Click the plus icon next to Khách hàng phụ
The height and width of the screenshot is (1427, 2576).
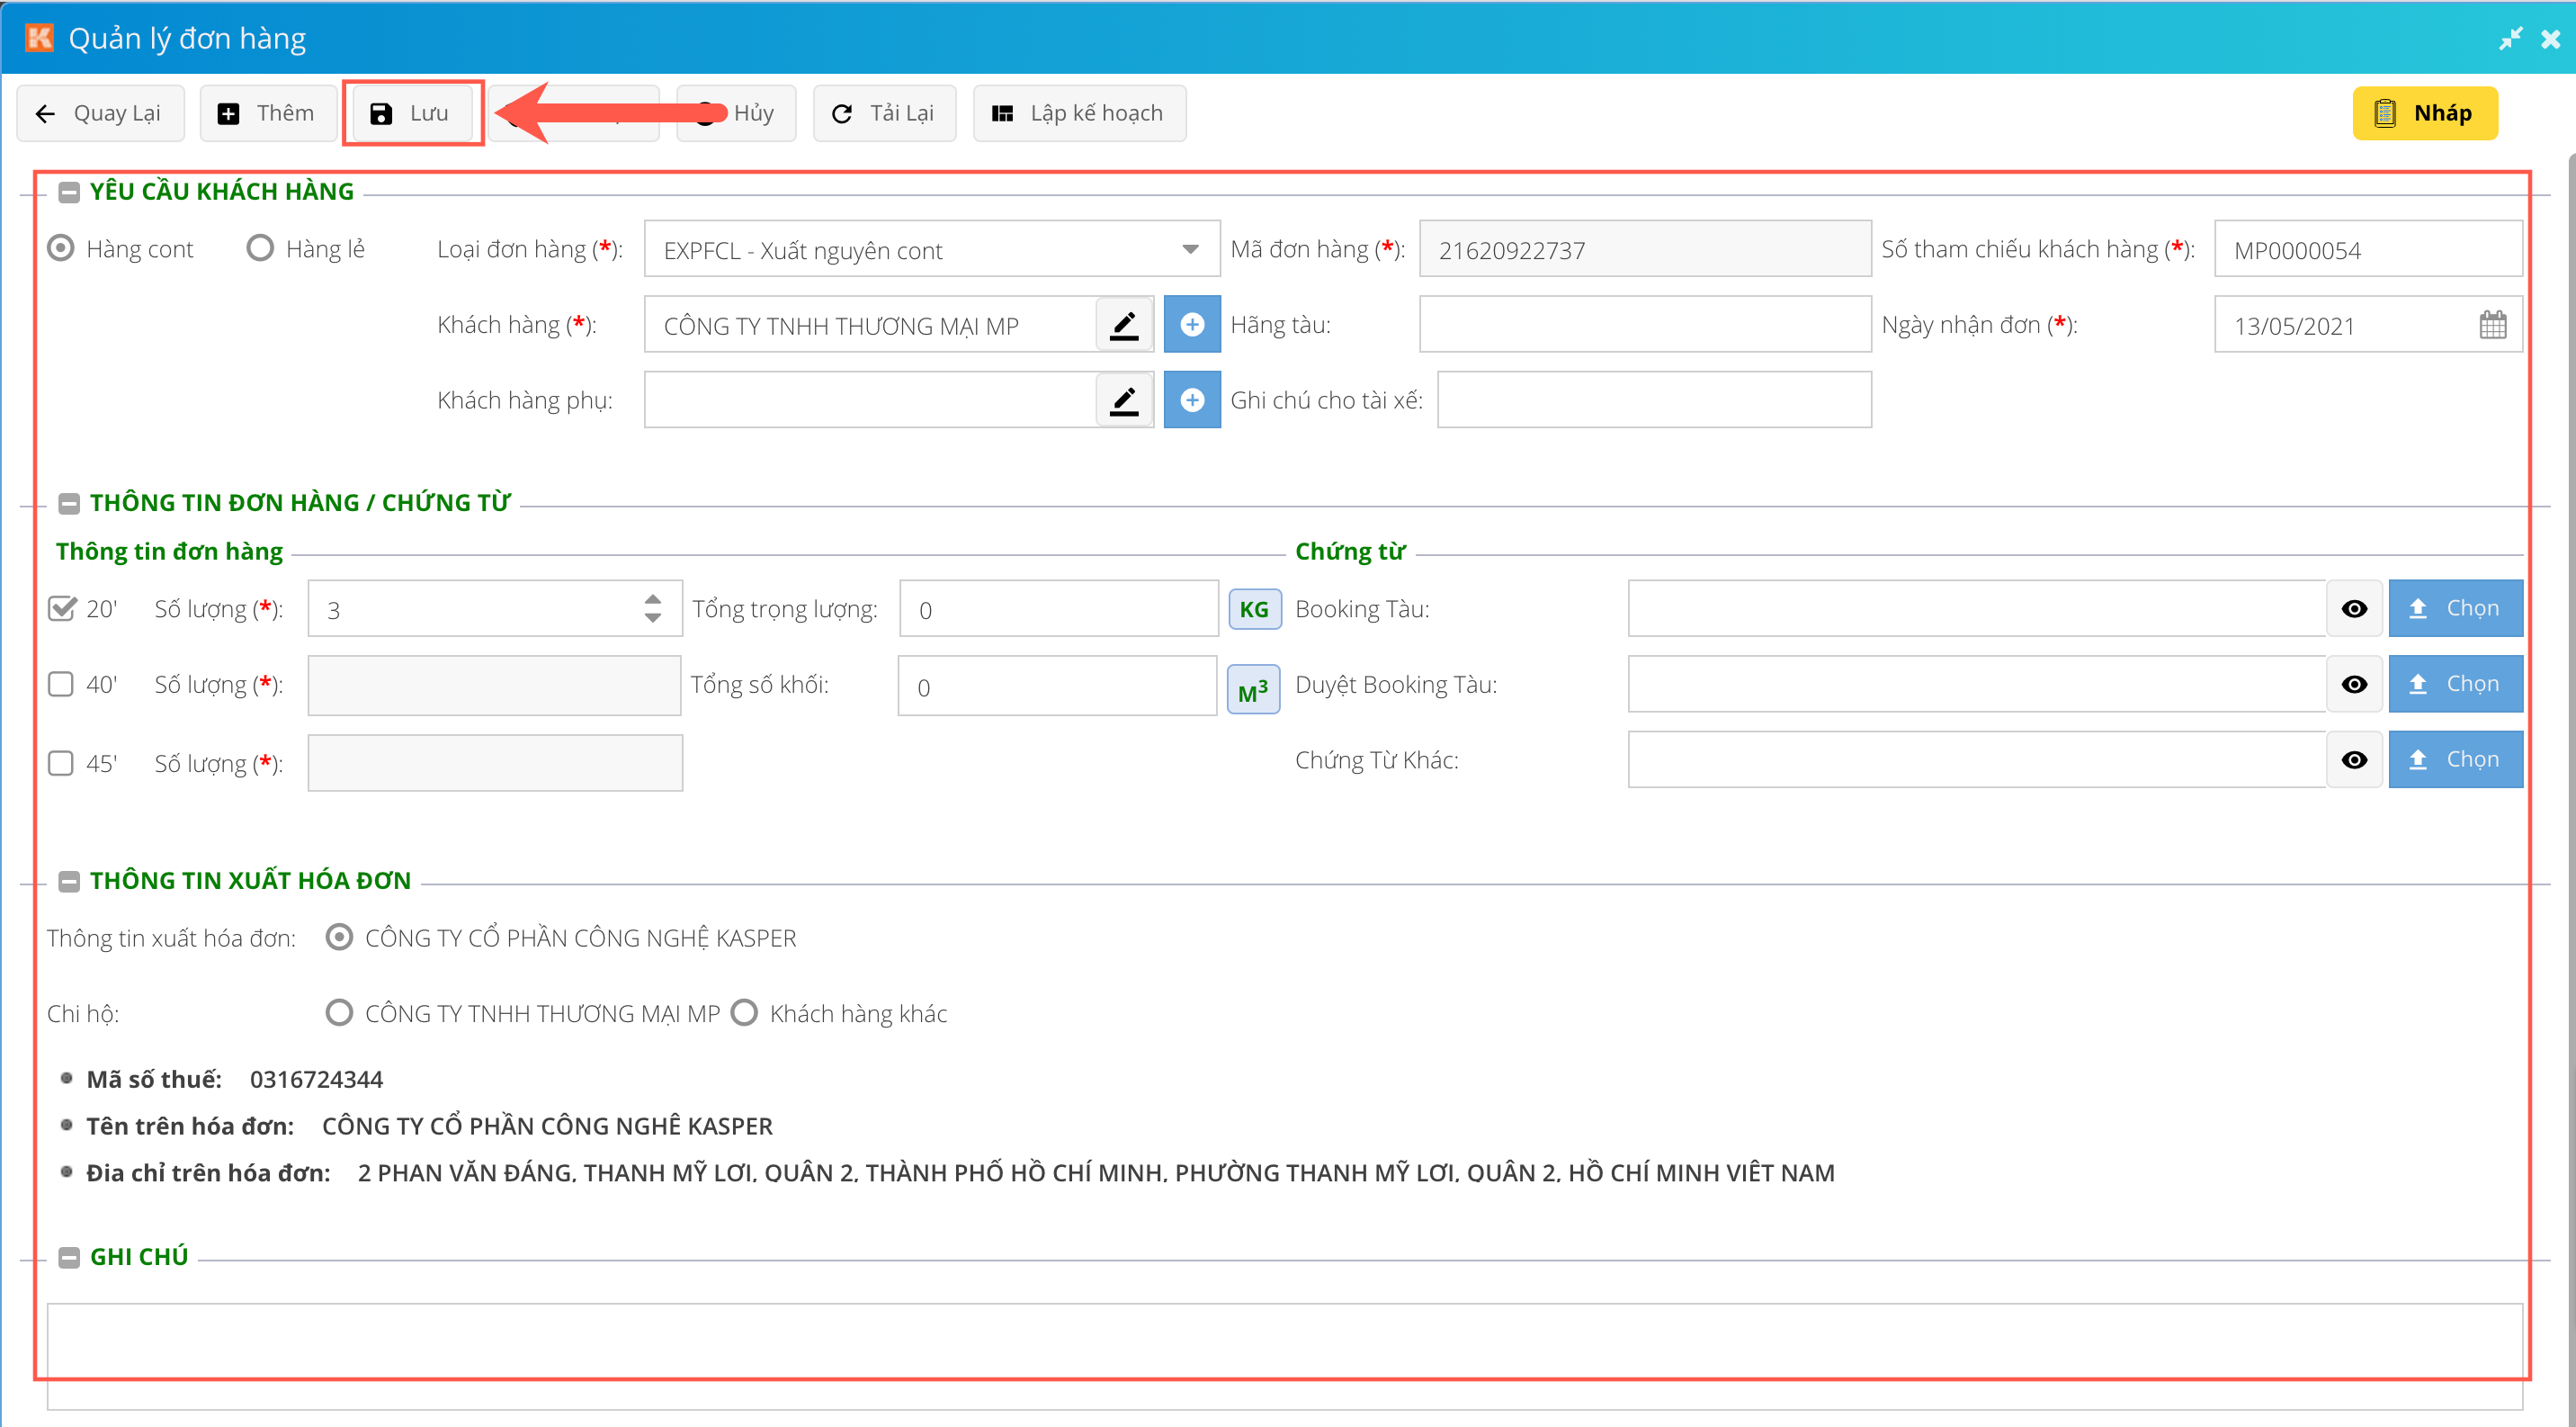coord(1191,400)
